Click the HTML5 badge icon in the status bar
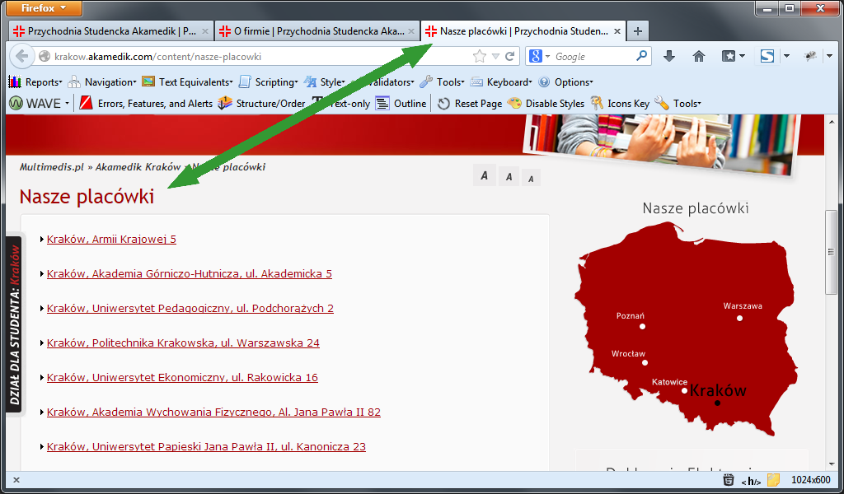The image size is (844, 494). [x=729, y=479]
